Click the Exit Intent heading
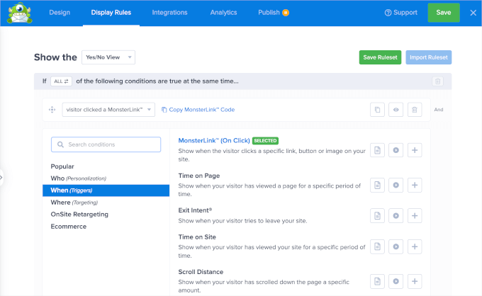Image resolution: width=482 pixels, height=296 pixels. [x=195, y=210]
